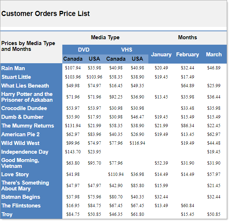Click Something About Mary VHS USA $85.80
The width and height of the screenshot is (230, 222).
137,186
